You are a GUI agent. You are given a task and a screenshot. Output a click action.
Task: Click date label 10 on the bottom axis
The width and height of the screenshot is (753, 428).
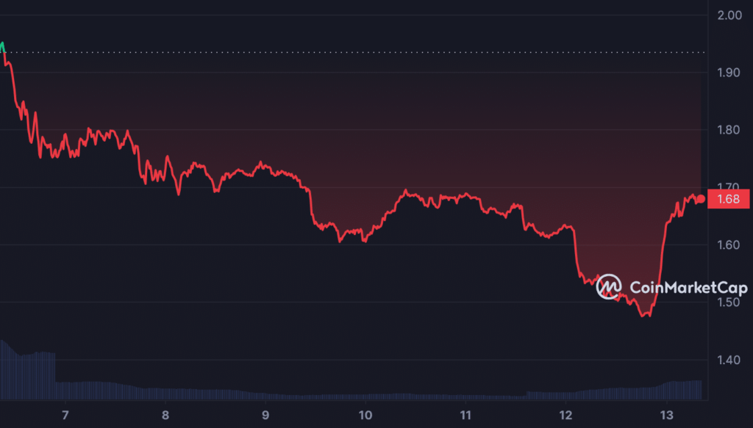point(365,415)
